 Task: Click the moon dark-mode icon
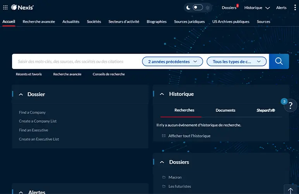[188, 8]
